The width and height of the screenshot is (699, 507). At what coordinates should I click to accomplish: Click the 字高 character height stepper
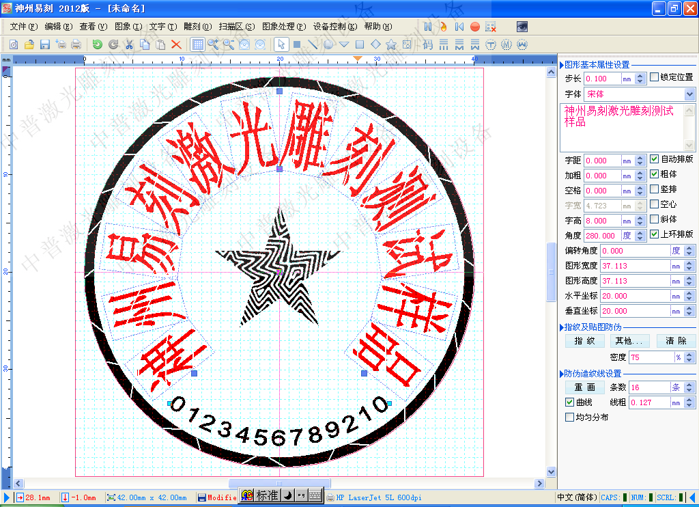[x=640, y=221]
